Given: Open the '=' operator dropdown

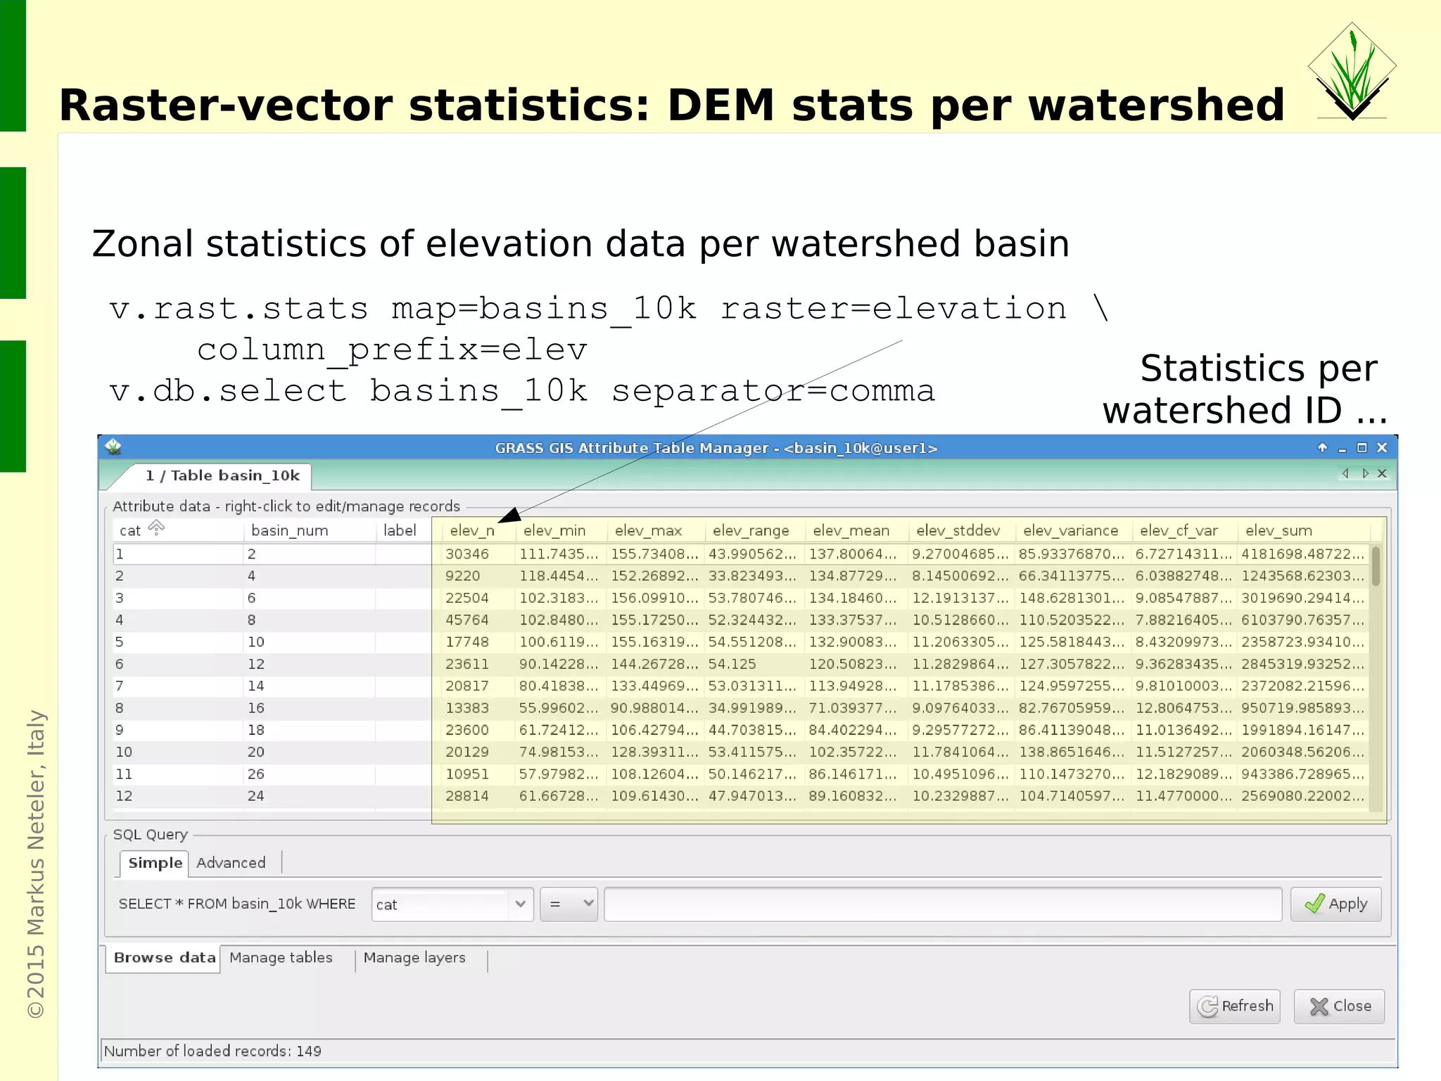Looking at the screenshot, I should pos(569,904).
